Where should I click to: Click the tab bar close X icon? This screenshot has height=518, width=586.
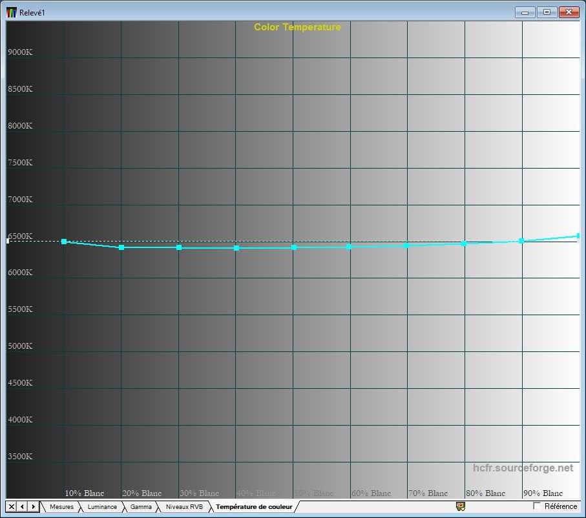coord(12,506)
